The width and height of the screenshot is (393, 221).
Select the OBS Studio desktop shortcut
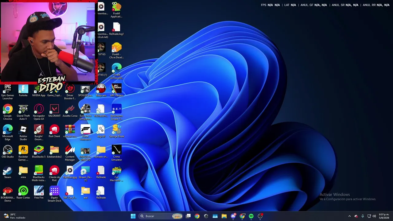click(8, 152)
